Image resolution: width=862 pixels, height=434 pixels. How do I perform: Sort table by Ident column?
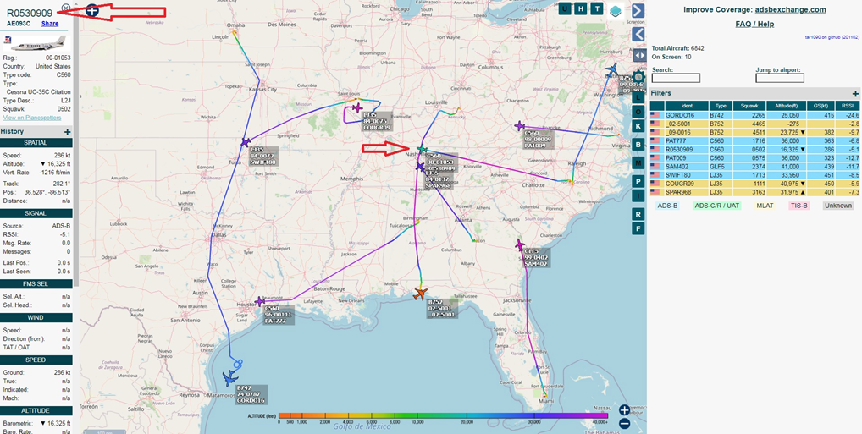[687, 106]
